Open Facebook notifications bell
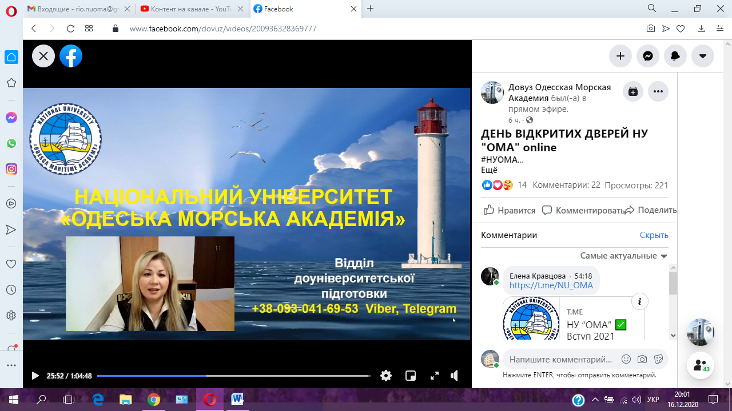732x411 pixels. [x=675, y=56]
